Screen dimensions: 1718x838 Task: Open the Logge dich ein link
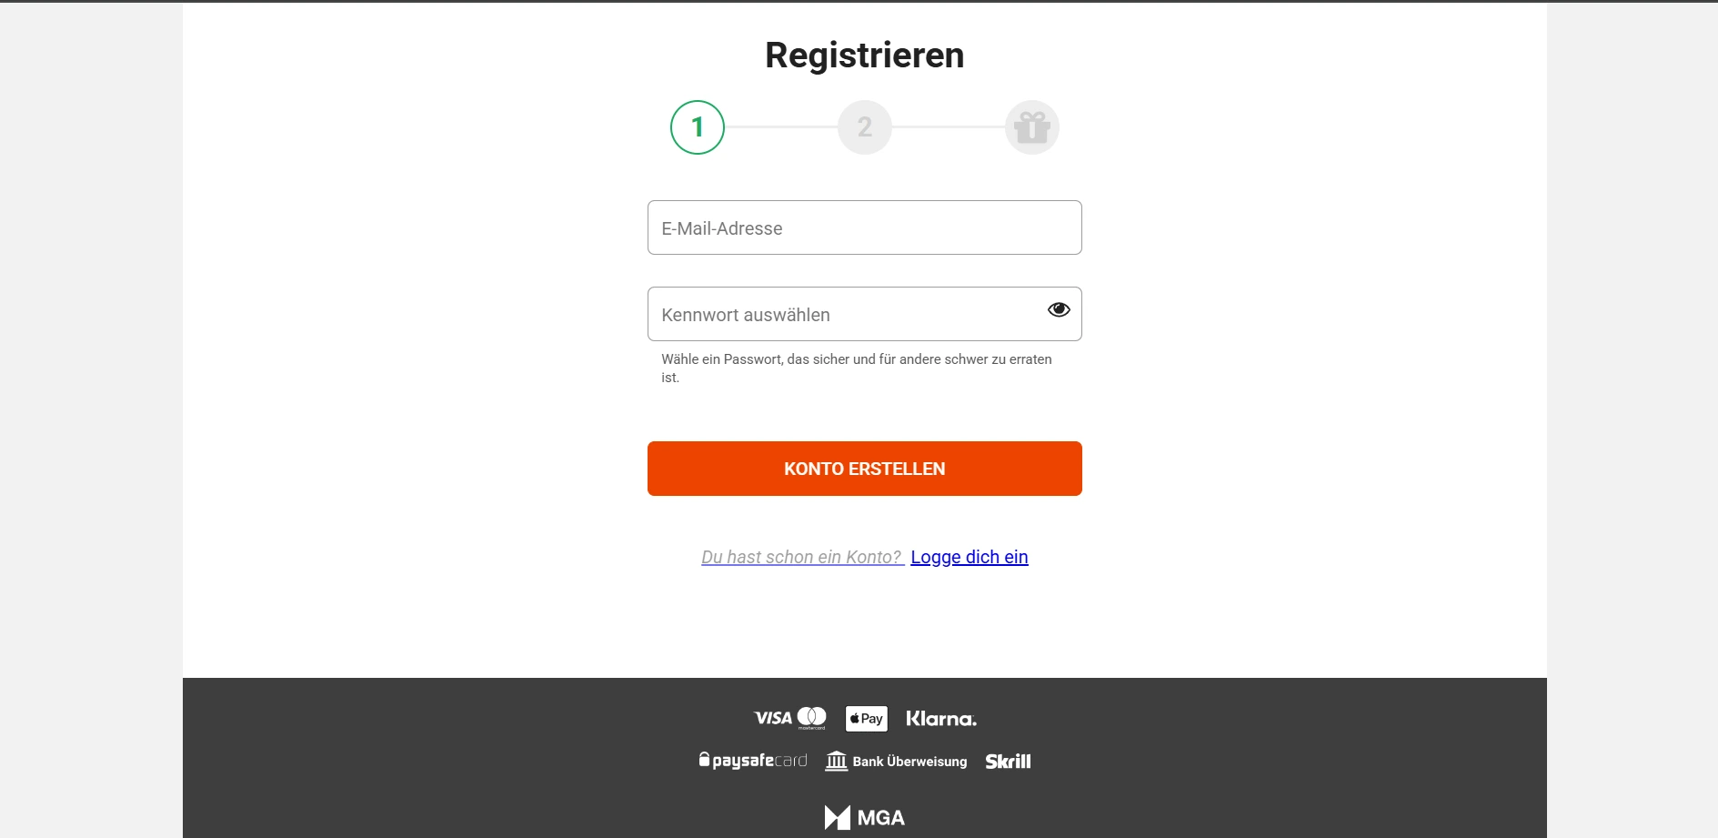click(970, 557)
